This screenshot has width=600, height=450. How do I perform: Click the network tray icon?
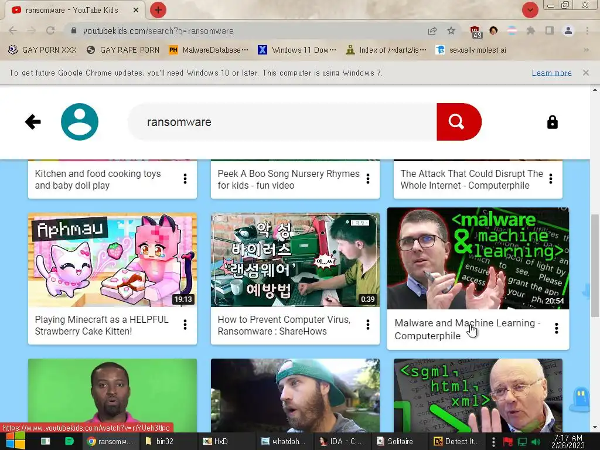(522, 442)
